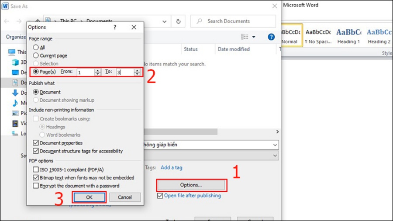Enable ISO 19005-1 compliant (PDF/A) checkbox

pyautogui.click(x=36, y=169)
